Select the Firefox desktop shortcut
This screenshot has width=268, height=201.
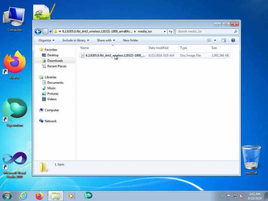15,65
